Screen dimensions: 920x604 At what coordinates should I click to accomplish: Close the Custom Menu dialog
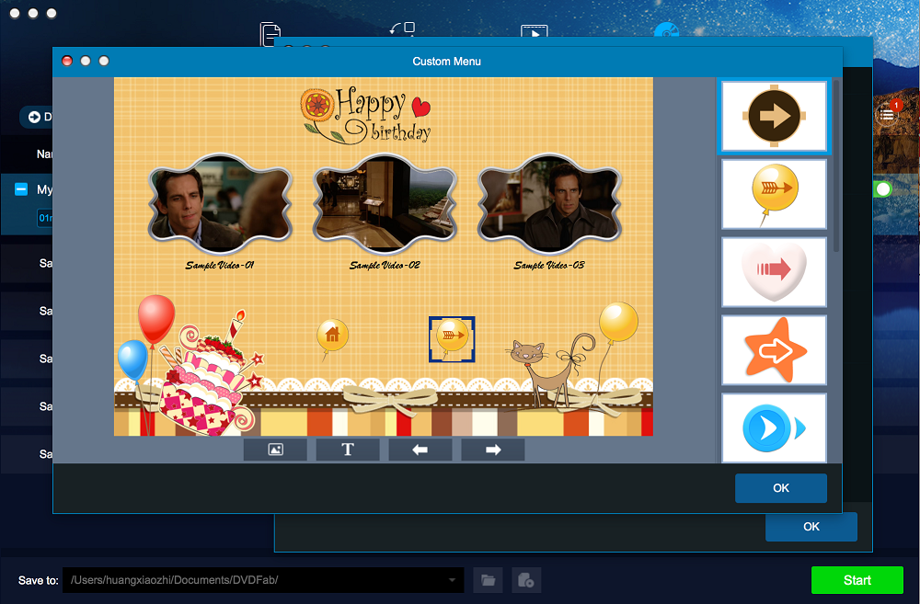click(x=67, y=61)
